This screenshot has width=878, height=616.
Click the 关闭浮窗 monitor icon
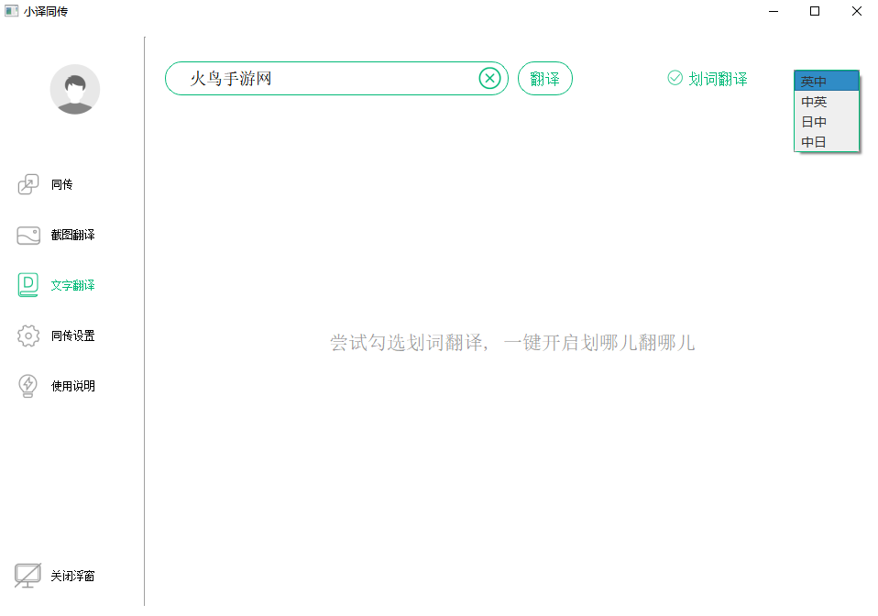[x=27, y=576]
